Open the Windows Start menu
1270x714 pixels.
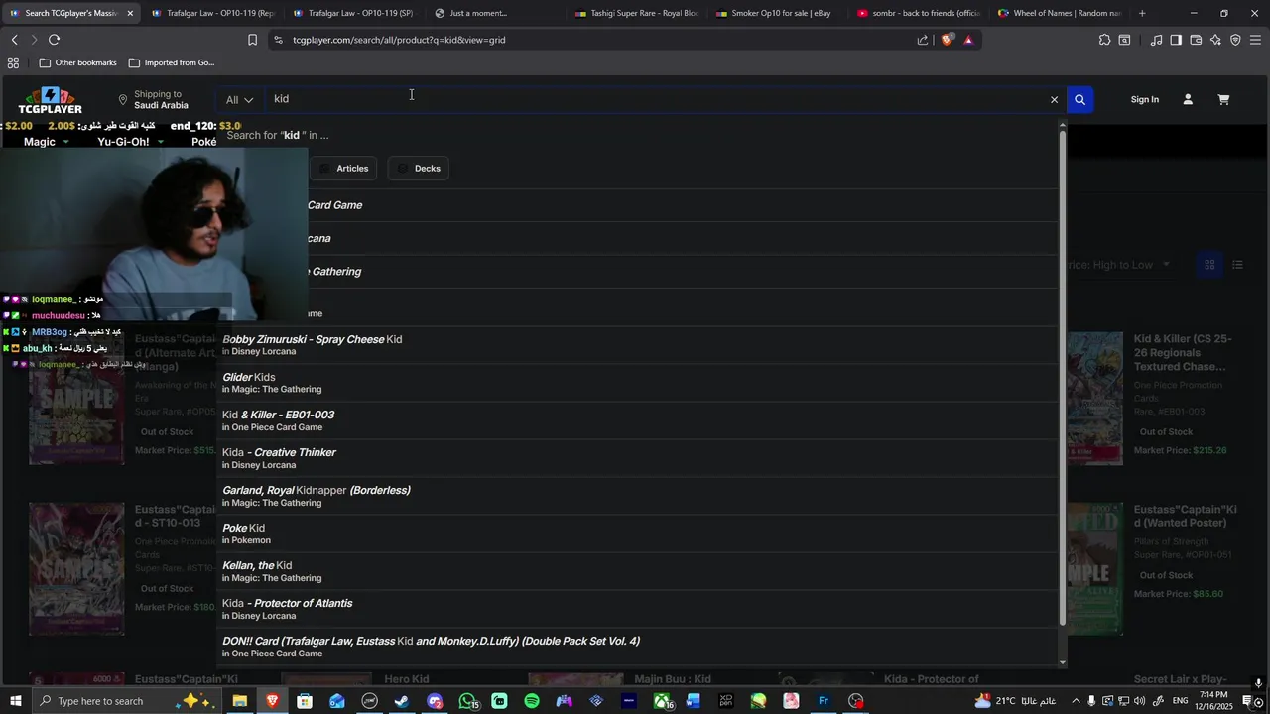coord(15,701)
